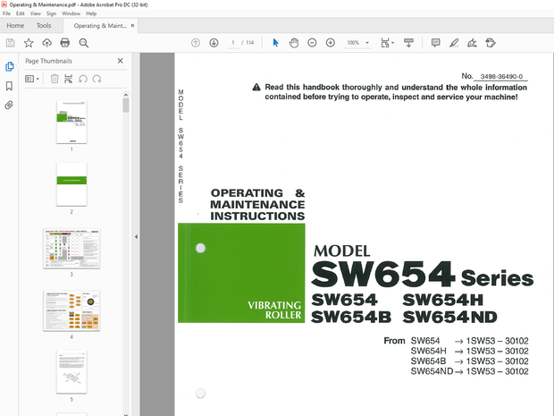This screenshot has height=416, width=554.
Task: Select page 2 thumbnail
Action: 71,184
